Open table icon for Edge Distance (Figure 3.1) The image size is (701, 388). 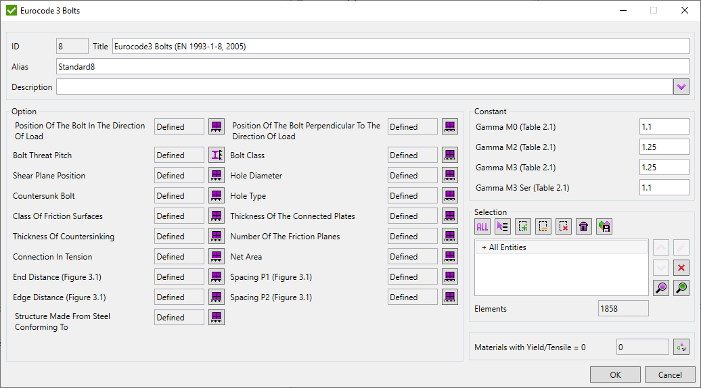[217, 297]
